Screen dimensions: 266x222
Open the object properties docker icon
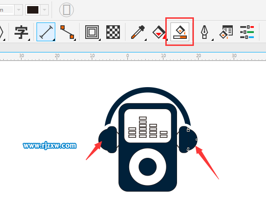point(226,32)
